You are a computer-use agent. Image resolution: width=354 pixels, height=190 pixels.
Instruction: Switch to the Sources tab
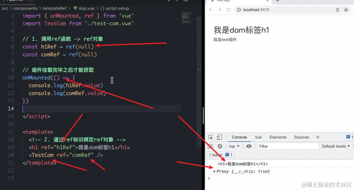coord(301,137)
